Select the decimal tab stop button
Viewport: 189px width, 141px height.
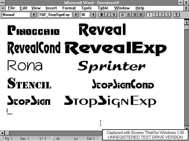(168, 15)
